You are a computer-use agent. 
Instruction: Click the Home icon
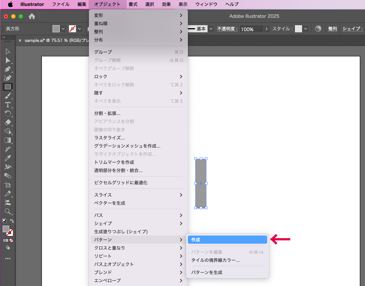pos(32,16)
